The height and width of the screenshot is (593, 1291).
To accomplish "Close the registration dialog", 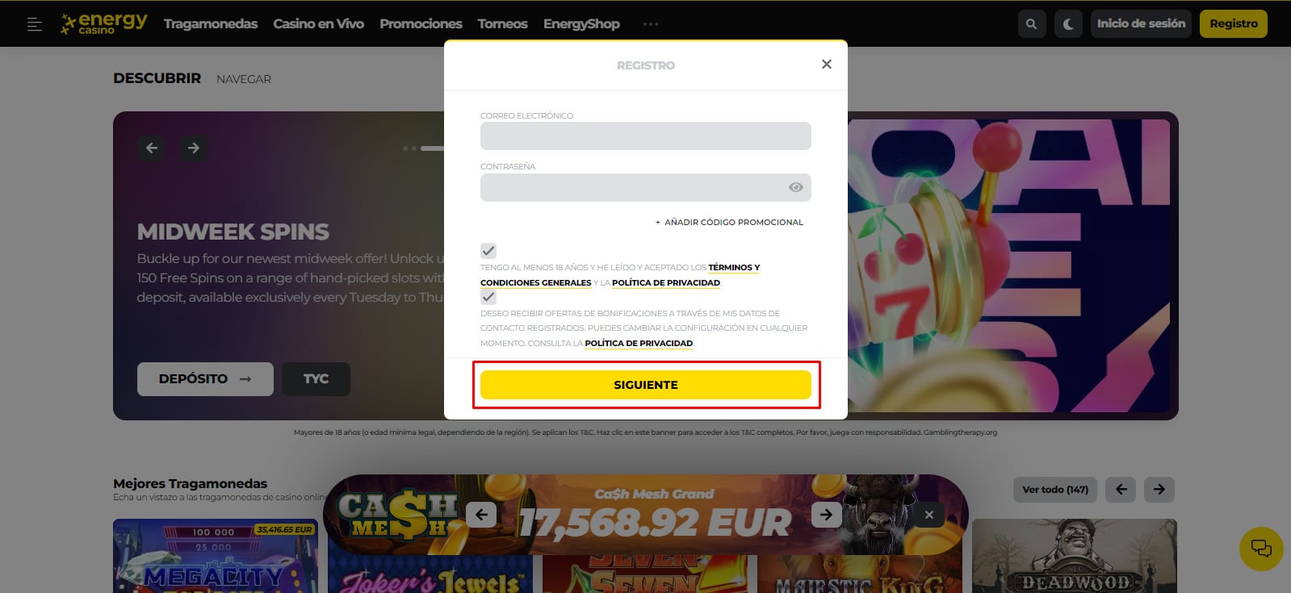I will pos(826,65).
